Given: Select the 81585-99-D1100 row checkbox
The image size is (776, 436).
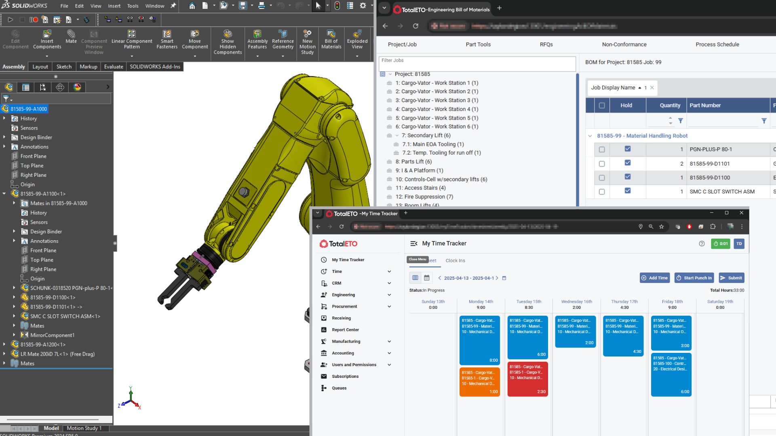Looking at the screenshot, I should [602, 178].
